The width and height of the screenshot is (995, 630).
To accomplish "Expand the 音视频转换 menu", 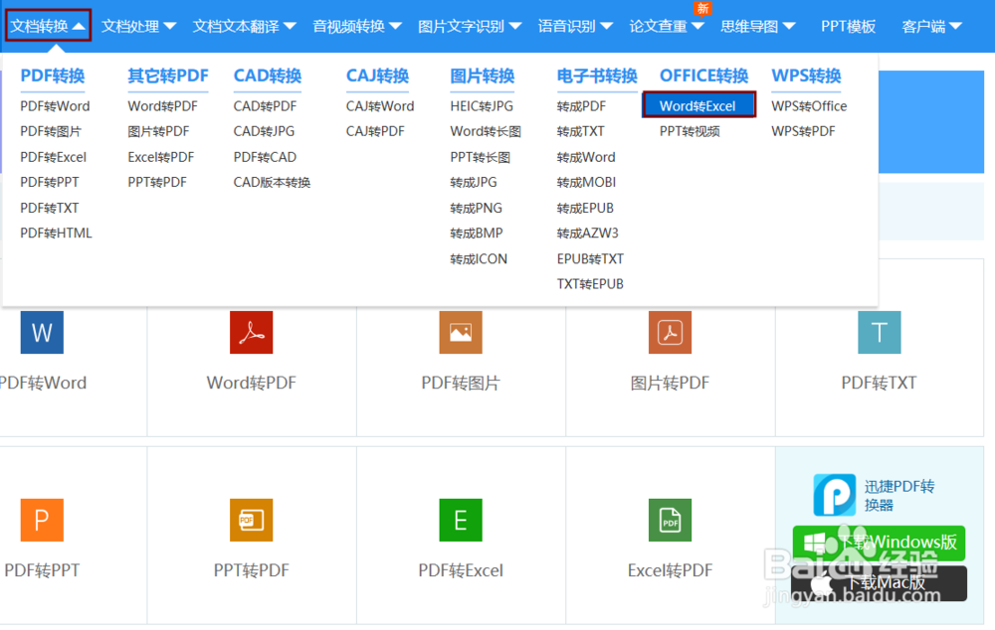I will [x=357, y=26].
